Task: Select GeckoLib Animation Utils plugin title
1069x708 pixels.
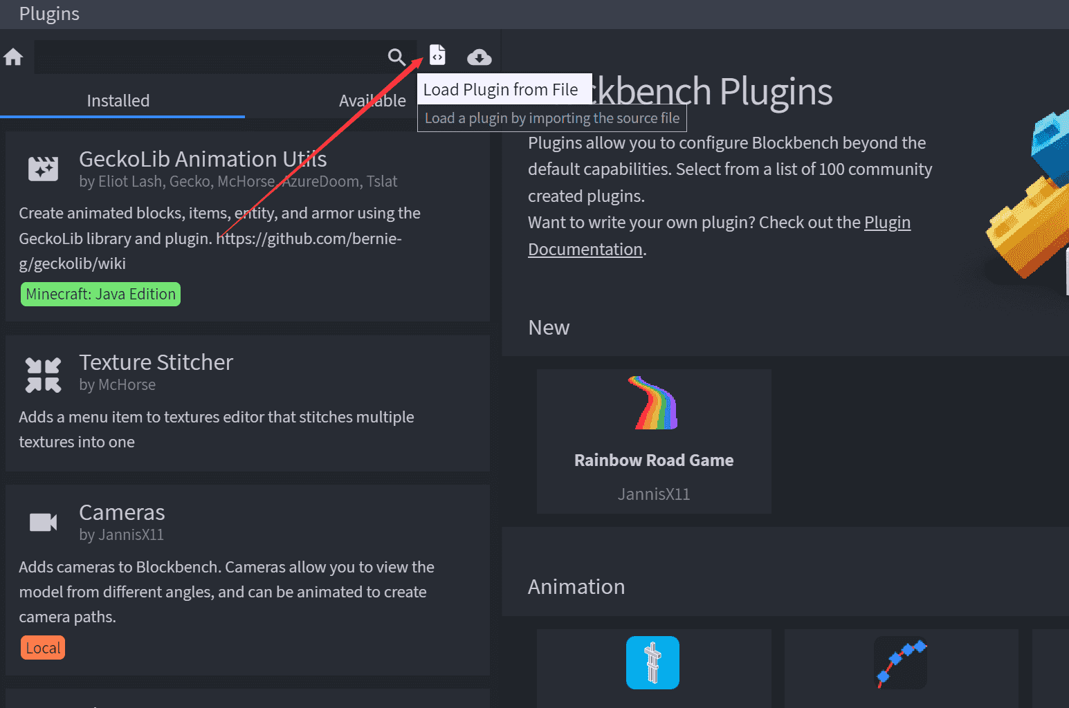Action: 203,159
